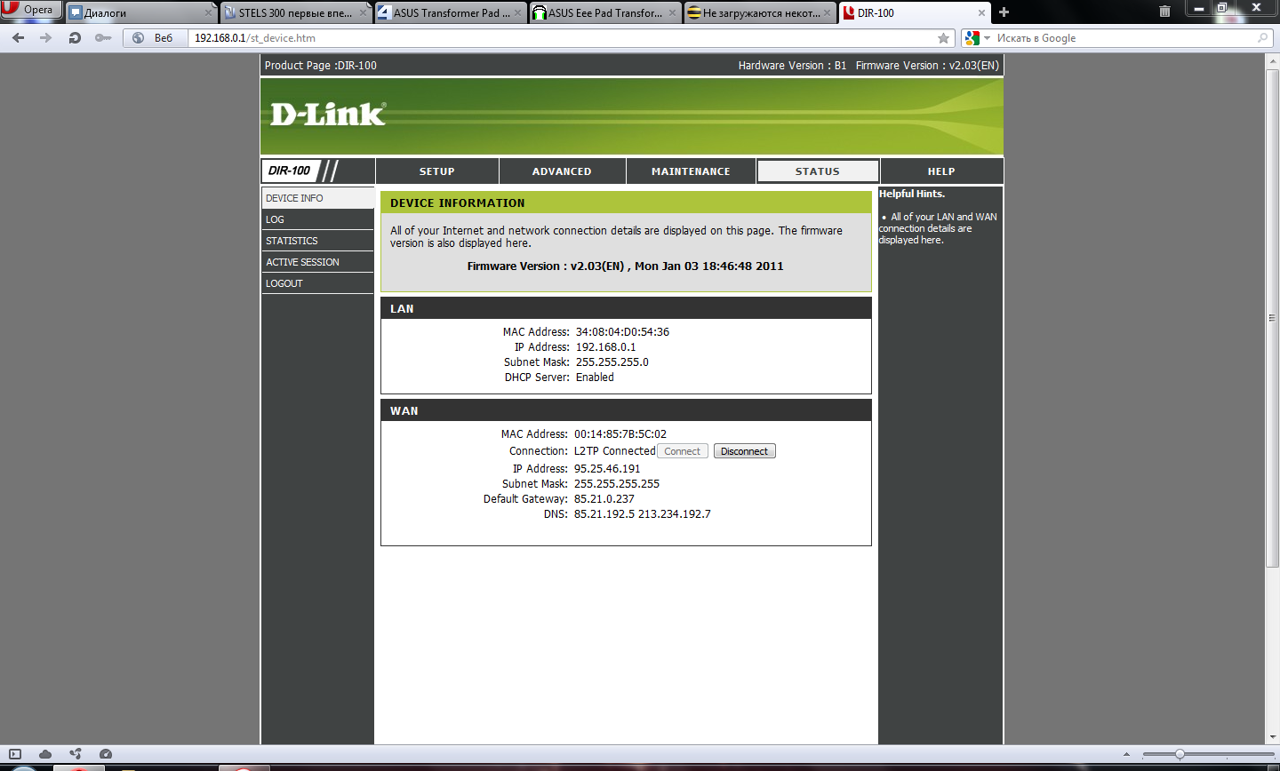This screenshot has width=1280, height=771.
Task: Click the LAN IP address 192.168.0.1 value
Action: [x=605, y=347]
